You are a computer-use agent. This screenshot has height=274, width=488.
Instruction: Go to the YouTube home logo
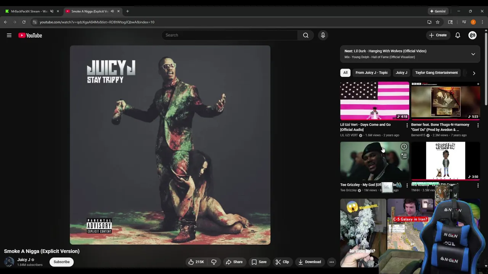point(30,35)
